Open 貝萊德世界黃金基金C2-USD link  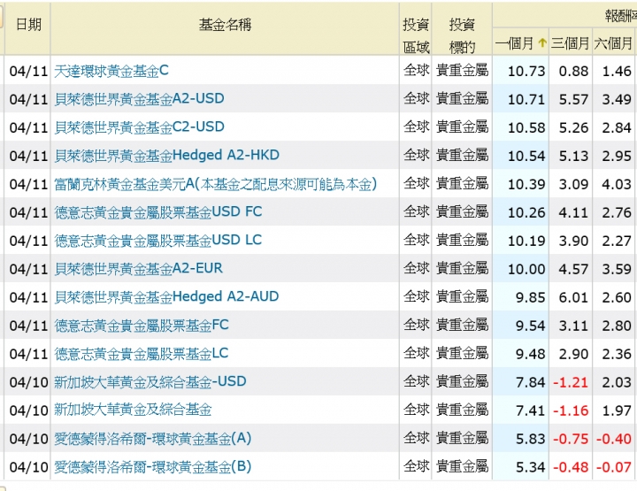click(x=140, y=127)
